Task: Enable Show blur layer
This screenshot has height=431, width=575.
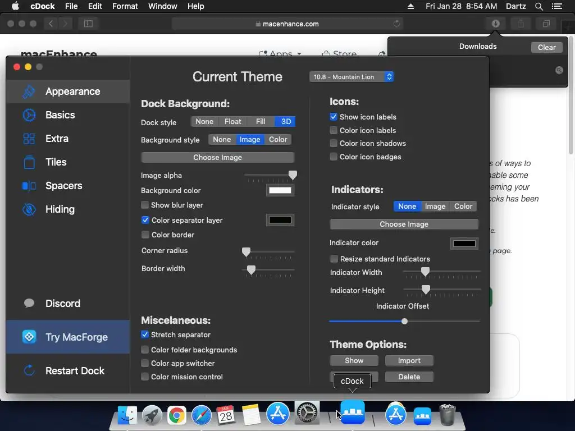Action: click(x=145, y=205)
